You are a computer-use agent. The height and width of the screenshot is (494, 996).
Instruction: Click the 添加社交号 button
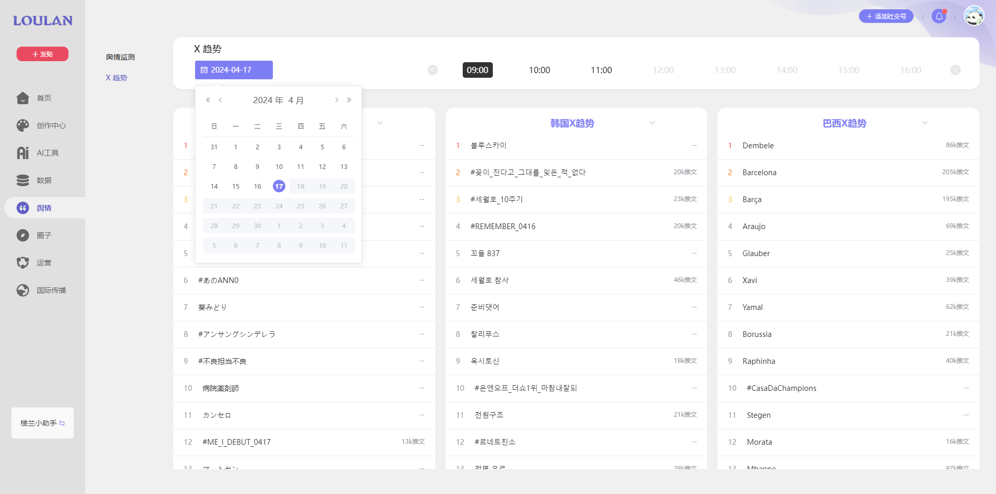[886, 17]
